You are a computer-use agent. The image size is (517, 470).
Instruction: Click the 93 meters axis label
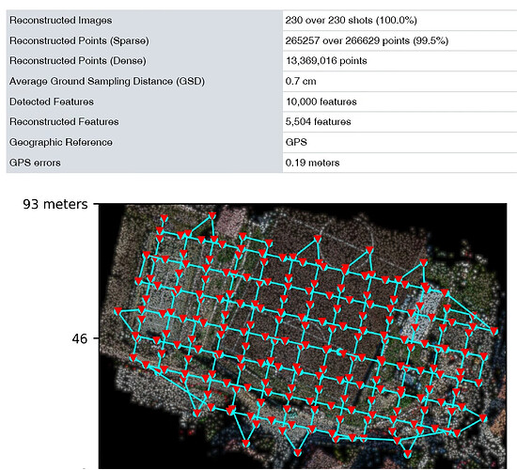click(x=55, y=205)
